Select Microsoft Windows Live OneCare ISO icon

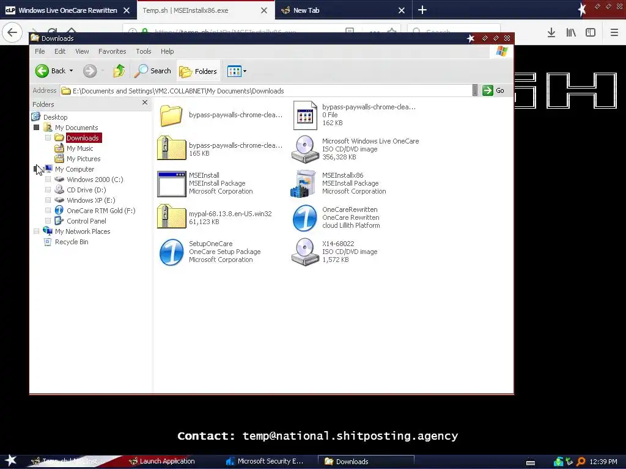(x=305, y=149)
